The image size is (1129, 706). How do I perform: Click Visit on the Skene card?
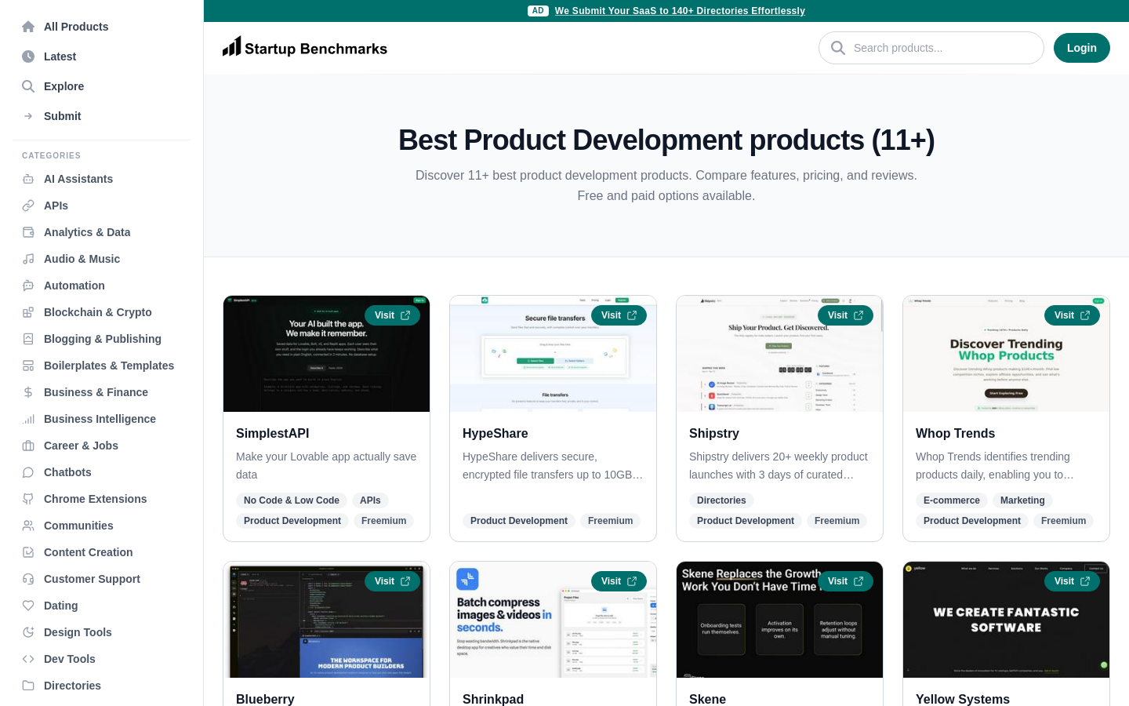[845, 581]
